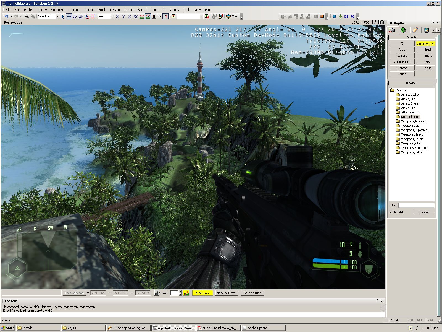
Task: Toggle the AI/Physics button
Action: (202, 293)
